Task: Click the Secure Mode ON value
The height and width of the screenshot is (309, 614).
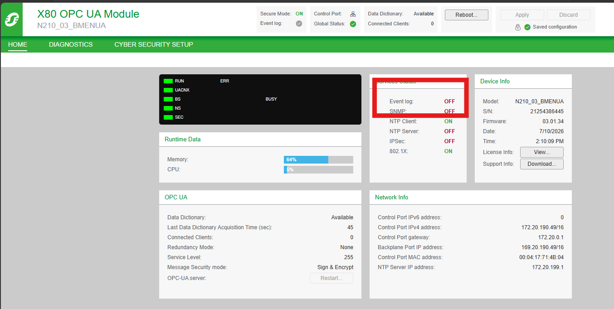Action: [299, 14]
